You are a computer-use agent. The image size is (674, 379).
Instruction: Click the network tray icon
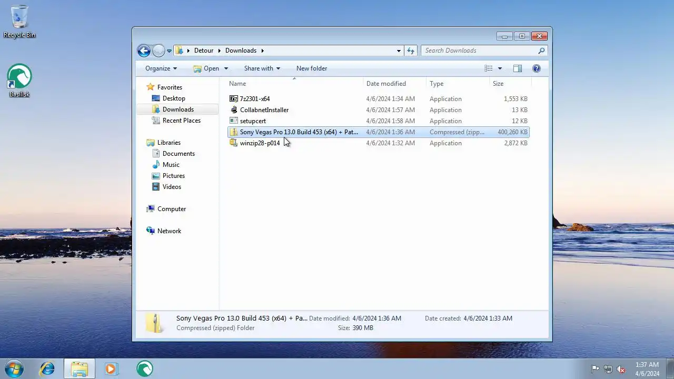[x=608, y=369]
